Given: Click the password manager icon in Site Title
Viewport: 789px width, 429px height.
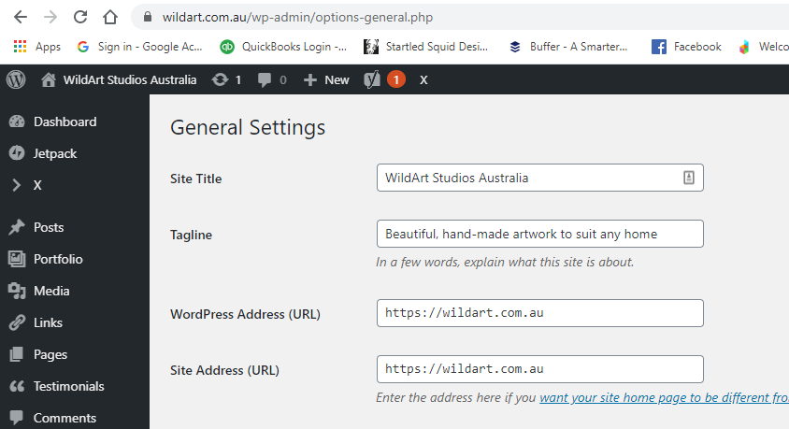Looking at the screenshot, I should [x=688, y=178].
